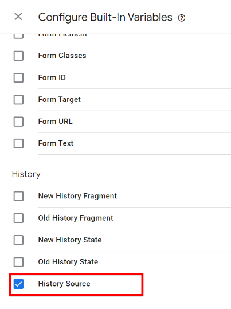Tick the Form ID checkbox
This screenshot has width=231, height=309.
pyautogui.click(x=18, y=77)
